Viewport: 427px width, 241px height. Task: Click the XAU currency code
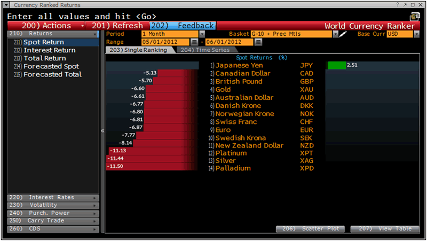pyautogui.click(x=306, y=89)
